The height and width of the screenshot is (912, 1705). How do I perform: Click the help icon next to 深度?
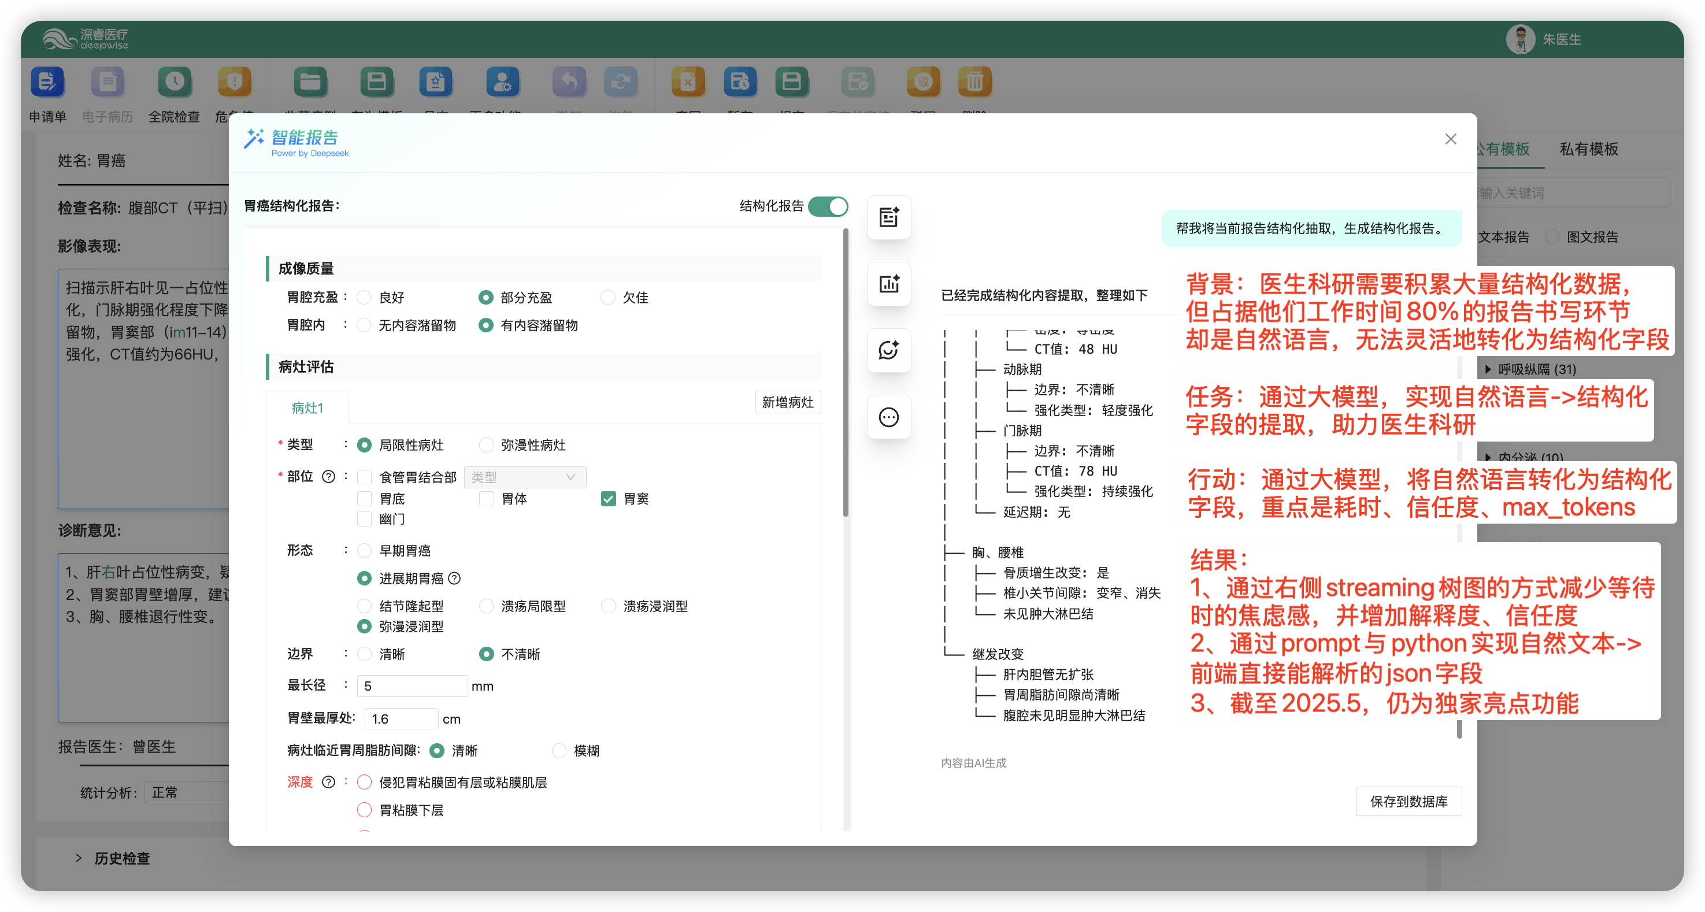point(328,783)
